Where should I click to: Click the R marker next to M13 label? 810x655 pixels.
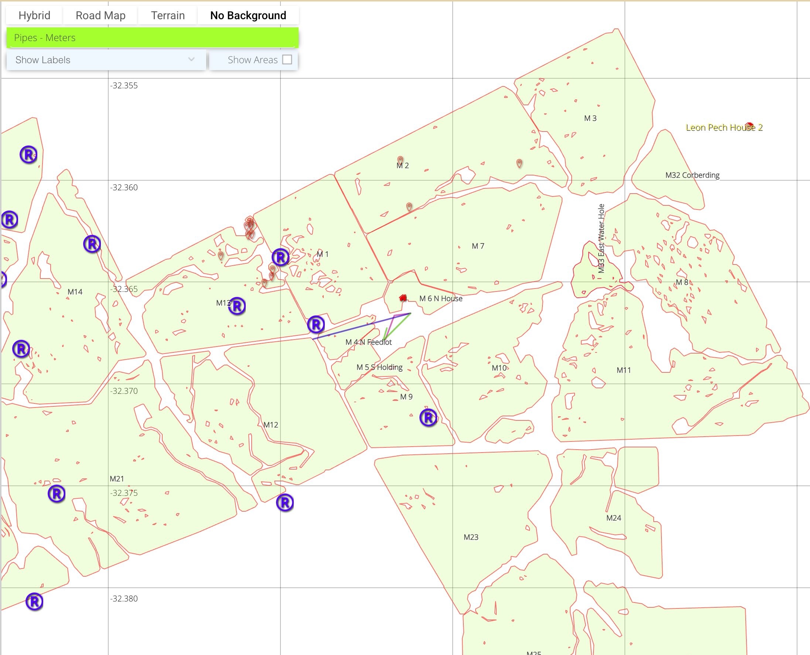coord(237,306)
